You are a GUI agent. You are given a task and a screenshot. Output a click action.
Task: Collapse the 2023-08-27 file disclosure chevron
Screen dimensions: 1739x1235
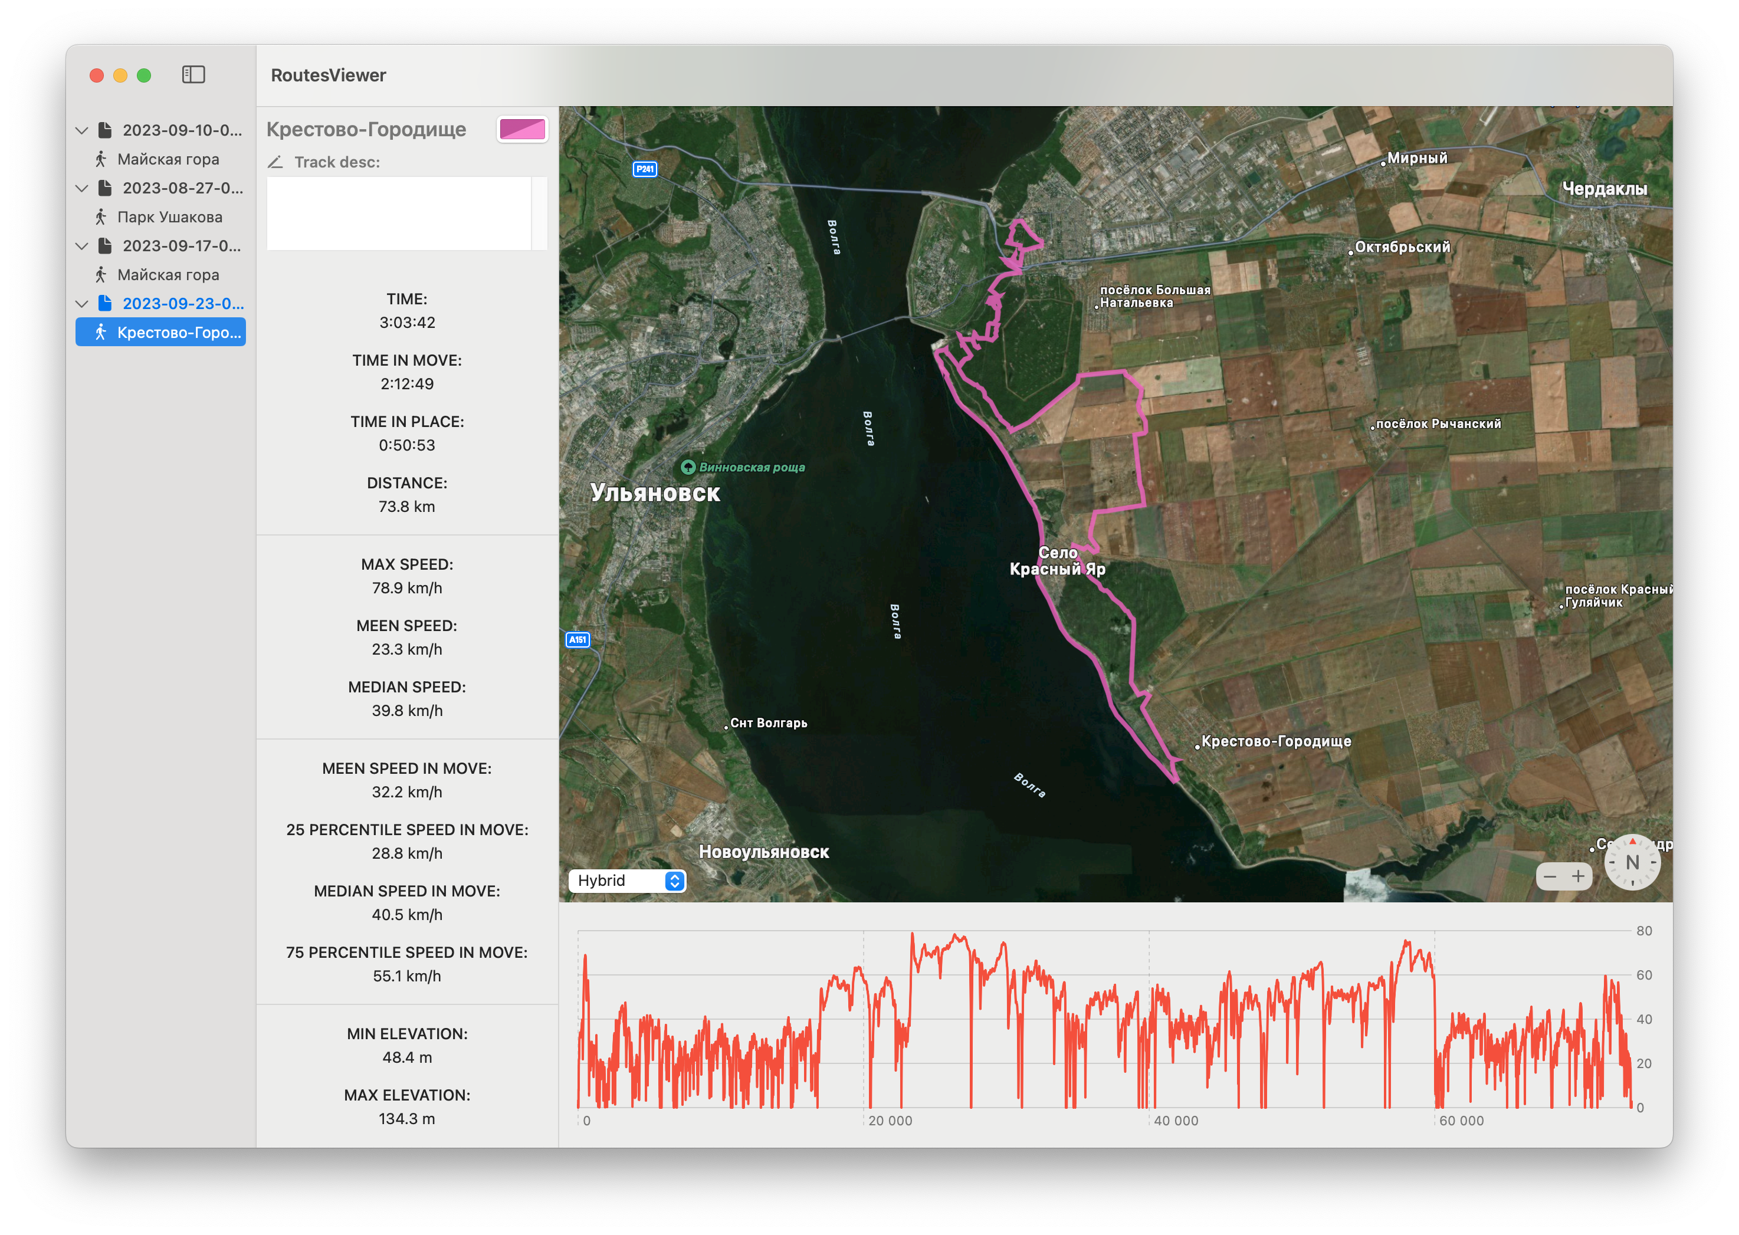point(82,189)
